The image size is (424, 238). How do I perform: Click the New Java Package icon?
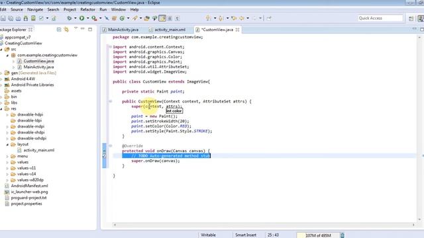114,19
